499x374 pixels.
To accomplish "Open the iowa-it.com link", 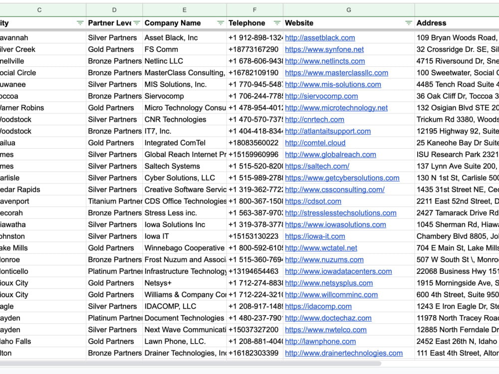I will pos(315,236).
